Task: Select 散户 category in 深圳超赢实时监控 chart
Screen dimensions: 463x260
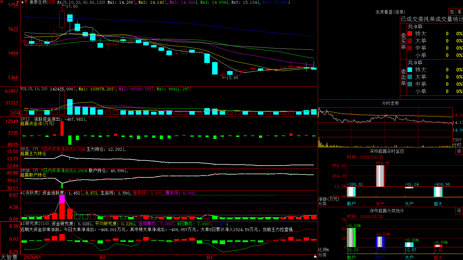Action: [x=351, y=204]
